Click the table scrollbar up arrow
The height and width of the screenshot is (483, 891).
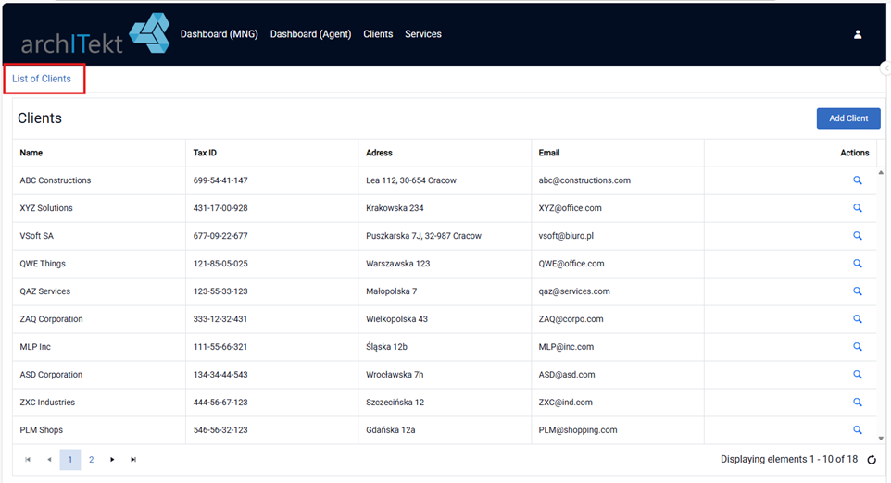pos(881,172)
